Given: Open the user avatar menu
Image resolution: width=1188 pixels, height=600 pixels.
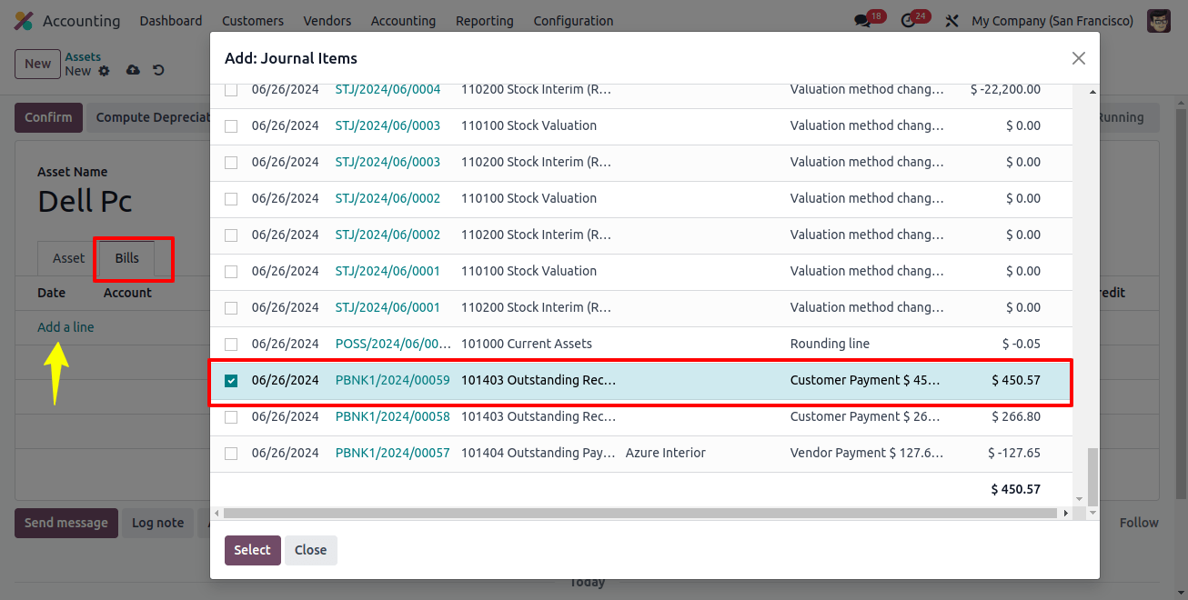Looking at the screenshot, I should tap(1159, 21).
